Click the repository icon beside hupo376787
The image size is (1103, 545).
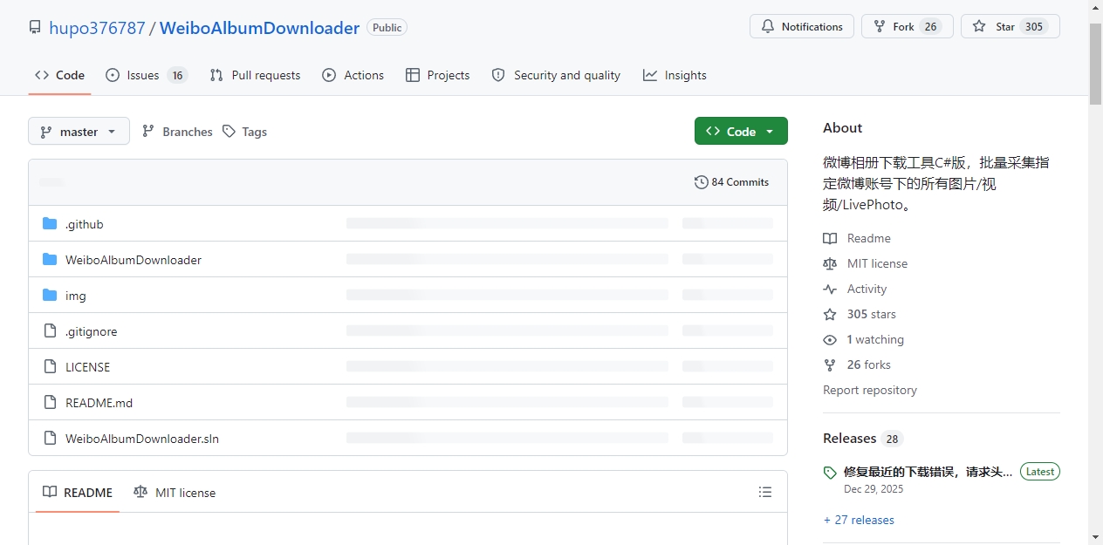[x=35, y=28]
